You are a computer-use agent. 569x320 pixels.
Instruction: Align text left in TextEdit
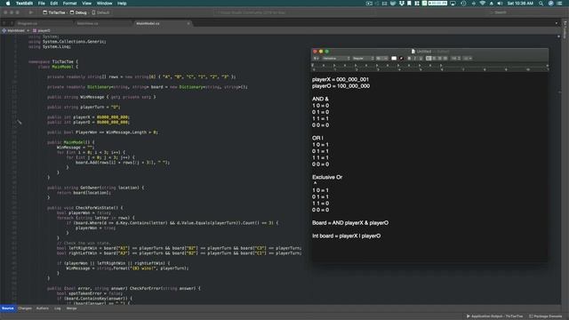click(x=429, y=58)
